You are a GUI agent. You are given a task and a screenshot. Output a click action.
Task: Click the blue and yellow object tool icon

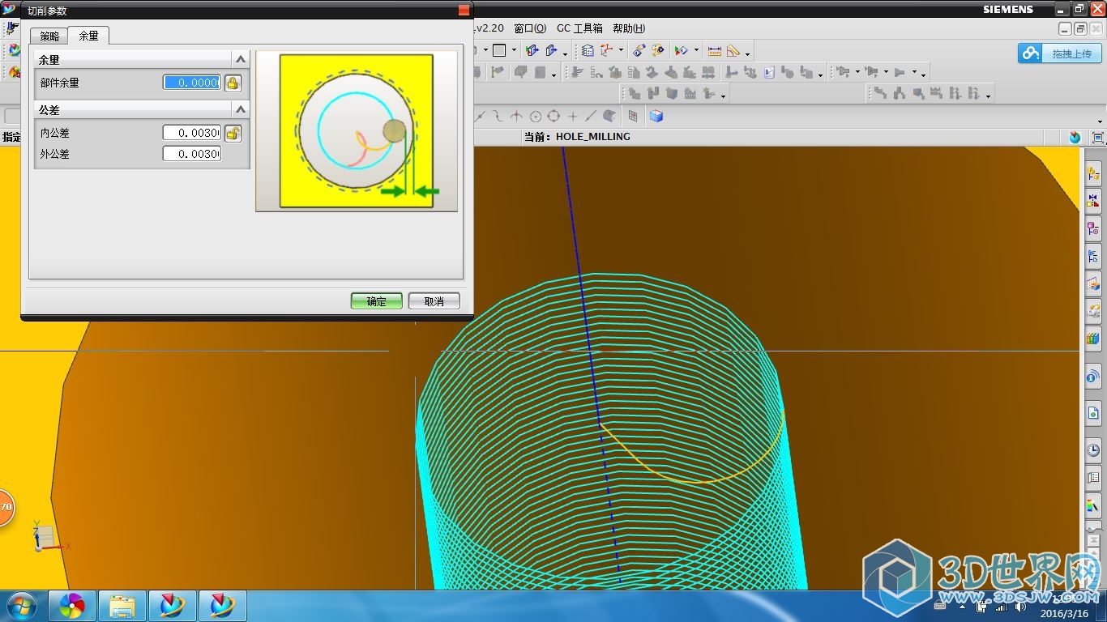639,50
